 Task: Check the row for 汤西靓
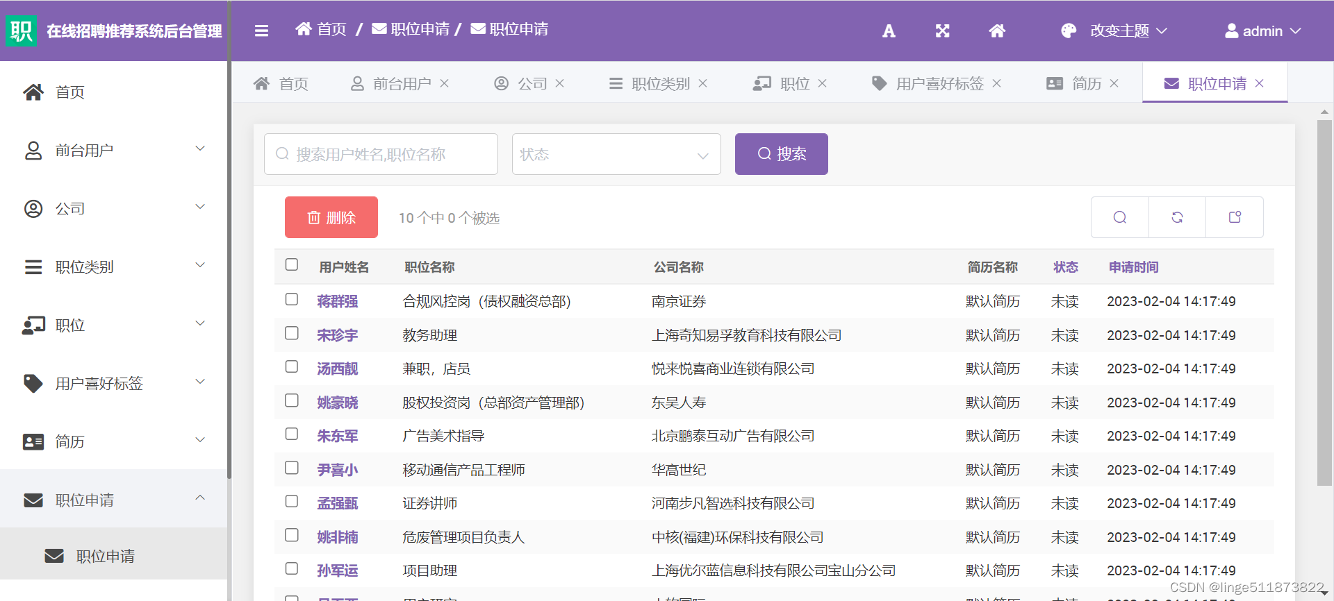pos(292,366)
